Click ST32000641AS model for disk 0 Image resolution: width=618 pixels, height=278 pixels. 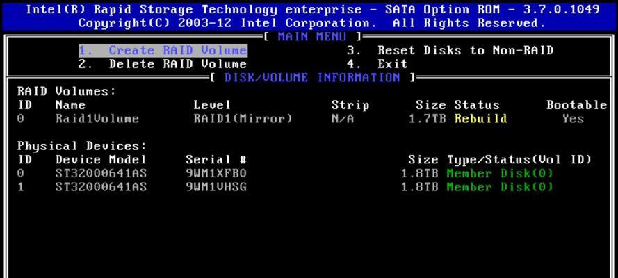coord(101,173)
